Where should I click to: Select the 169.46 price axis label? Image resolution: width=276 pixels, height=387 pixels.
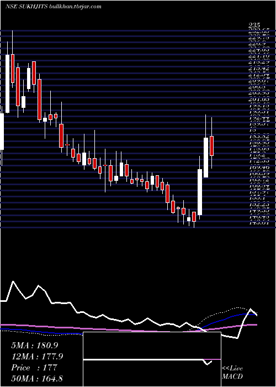[x=259, y=168]
